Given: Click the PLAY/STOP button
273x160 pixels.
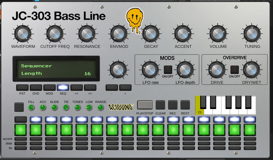Looking at the screenshot, I should pos(145,105).
